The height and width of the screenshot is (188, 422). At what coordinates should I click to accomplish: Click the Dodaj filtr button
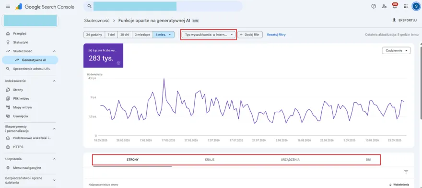(250, 35)
